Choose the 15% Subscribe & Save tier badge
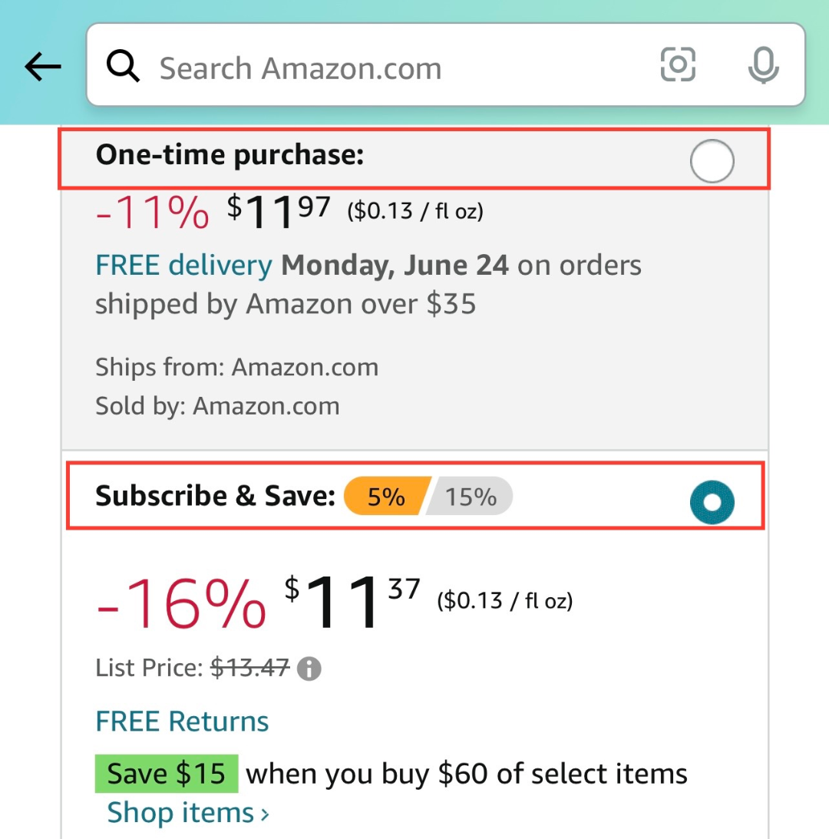The image size is (829, 839). 471,497
